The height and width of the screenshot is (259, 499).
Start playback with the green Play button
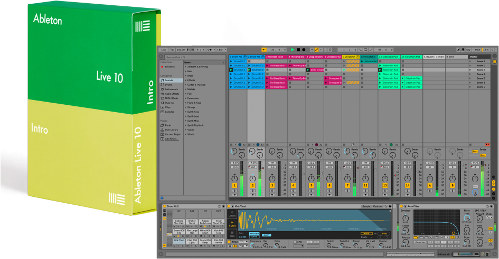pyautogui.click(x=293, y=49)
